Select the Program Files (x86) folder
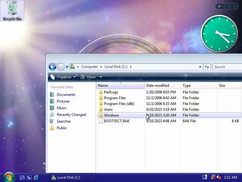 119,103
